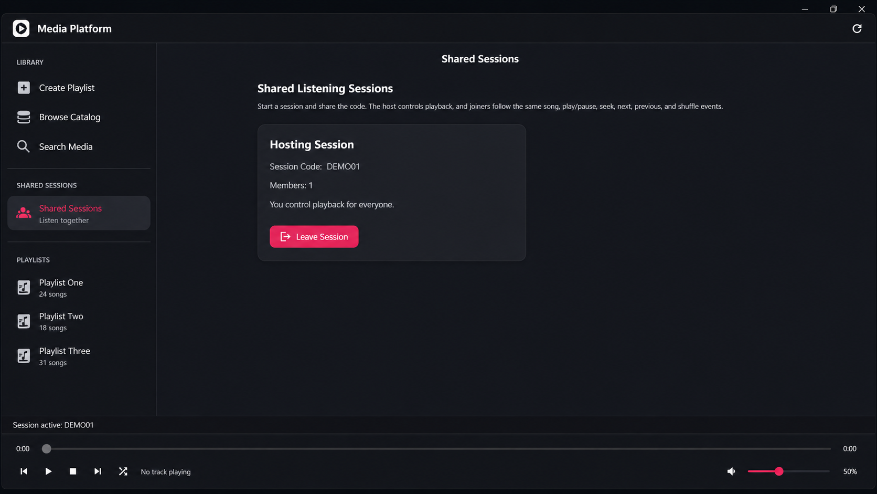Image resolution: width=877 pixels, height=494 pixels.
Task: Click the Create Playlist plus icon
Action: coord(24,88)
